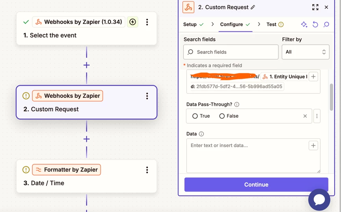Viewport: 341px width, 212px height.
Task: Switch to the Setup tab
Action: (x=194, y=24)
